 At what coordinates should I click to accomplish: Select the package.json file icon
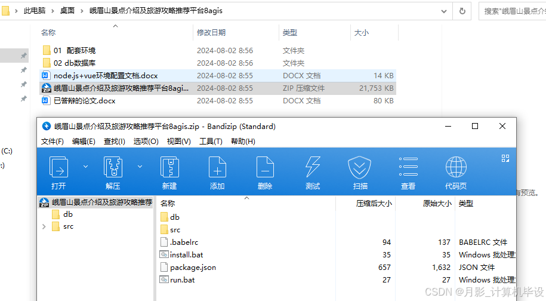tap(164, 267)
